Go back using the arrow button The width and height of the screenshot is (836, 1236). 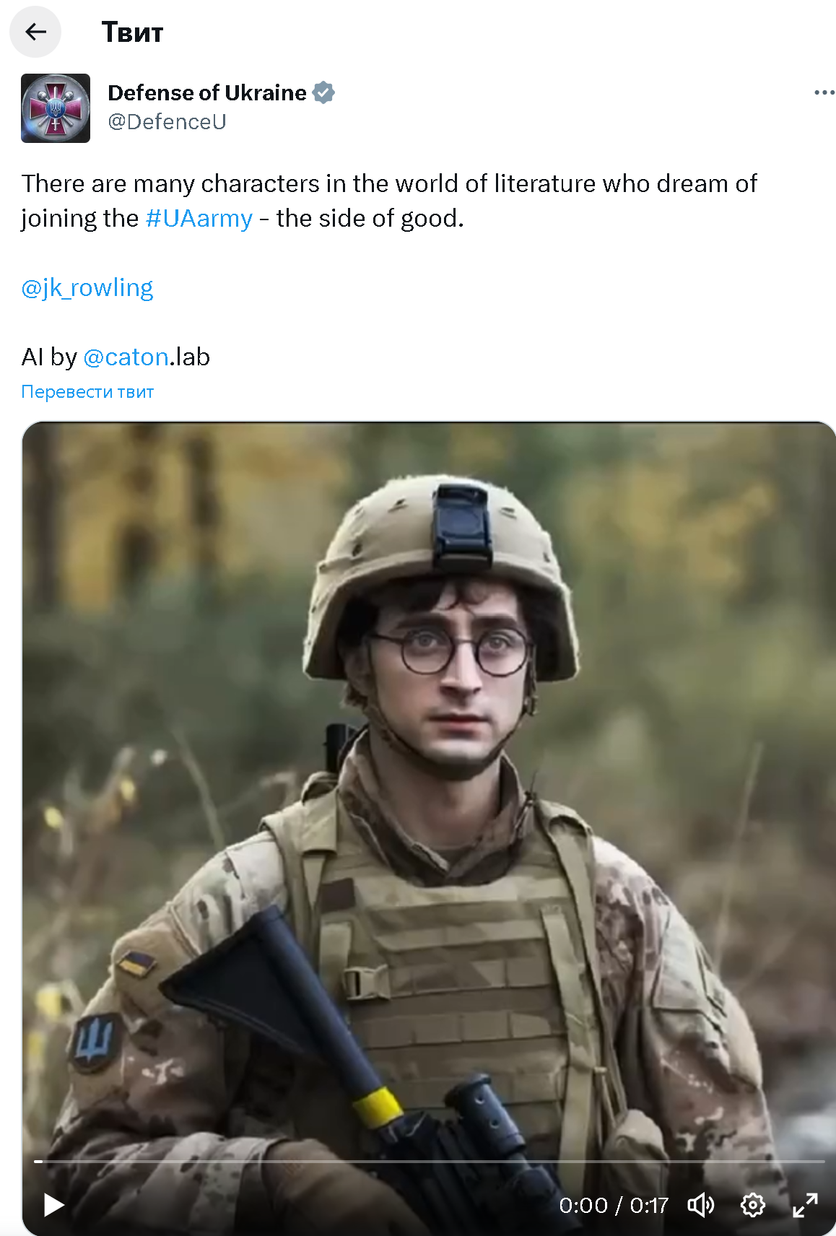pos(35,32)
